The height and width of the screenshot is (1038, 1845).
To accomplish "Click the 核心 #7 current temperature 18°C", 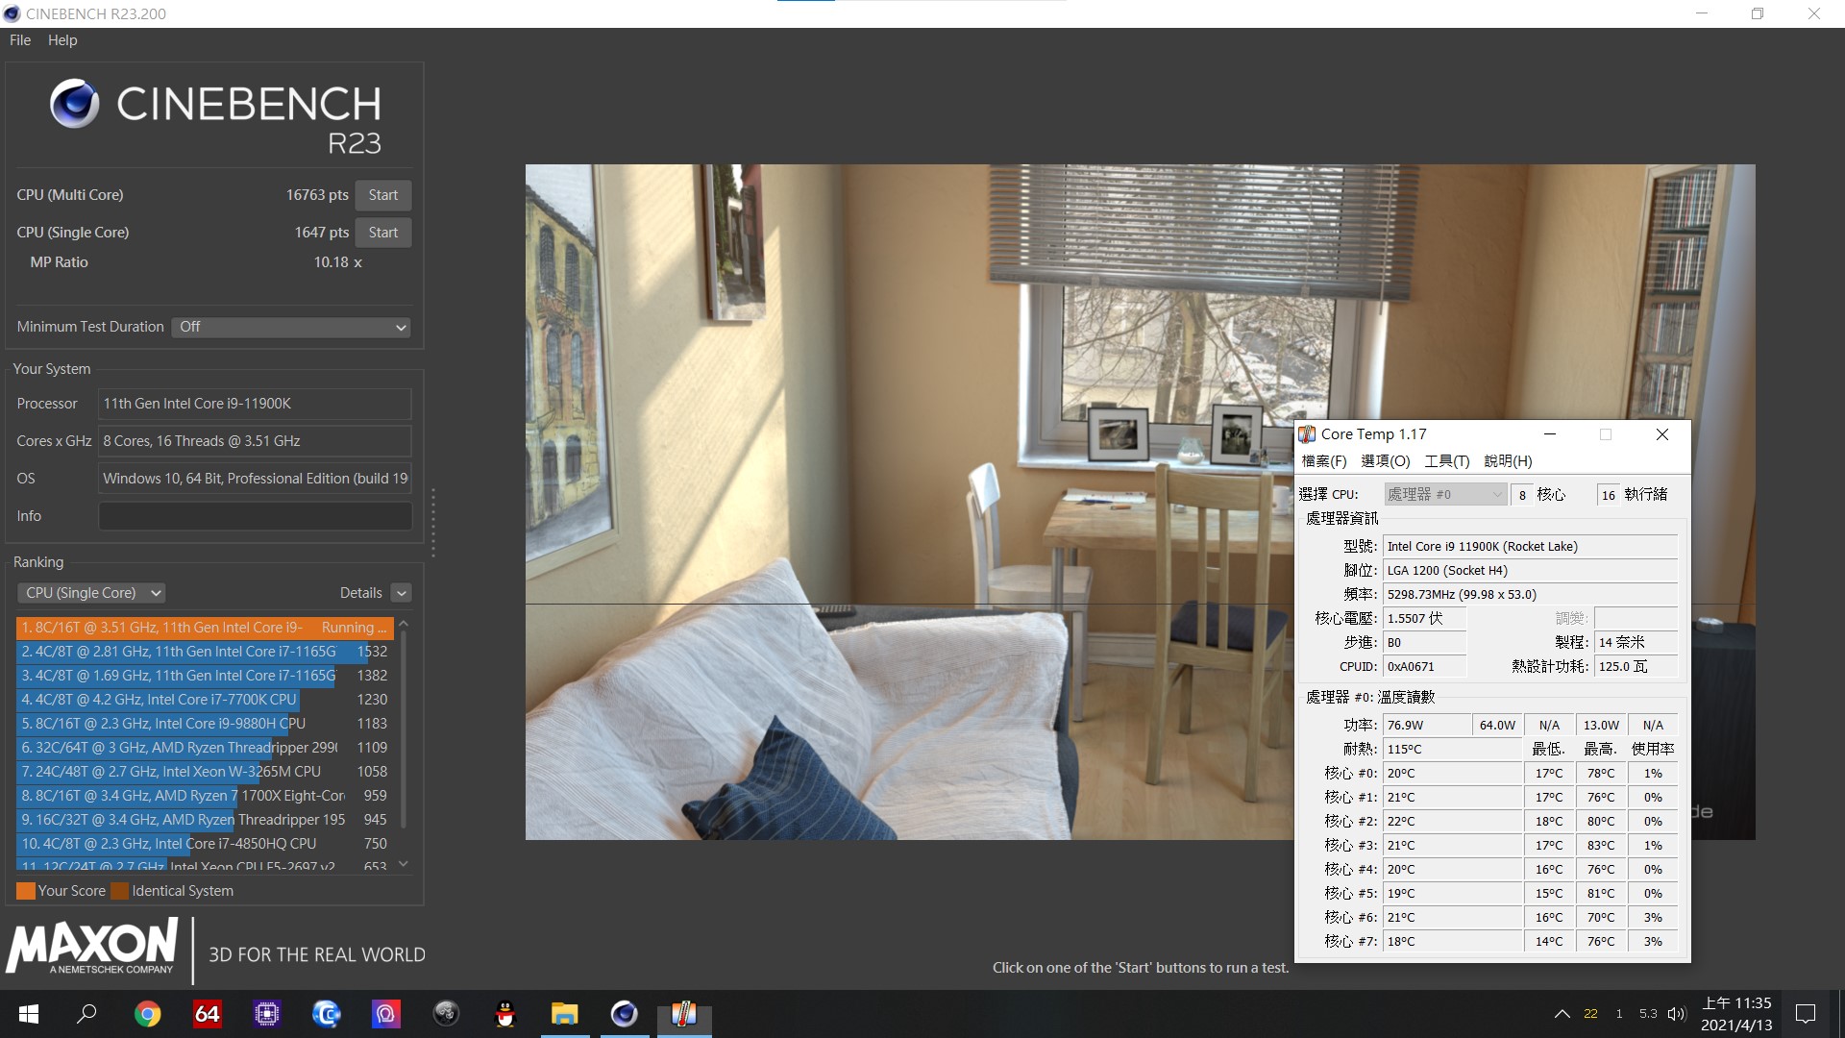I will [1452, 942].
